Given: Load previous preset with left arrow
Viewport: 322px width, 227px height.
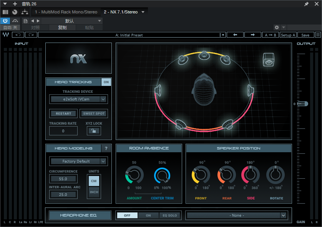Looking at the screenshot, I should [x=235, y=35].
